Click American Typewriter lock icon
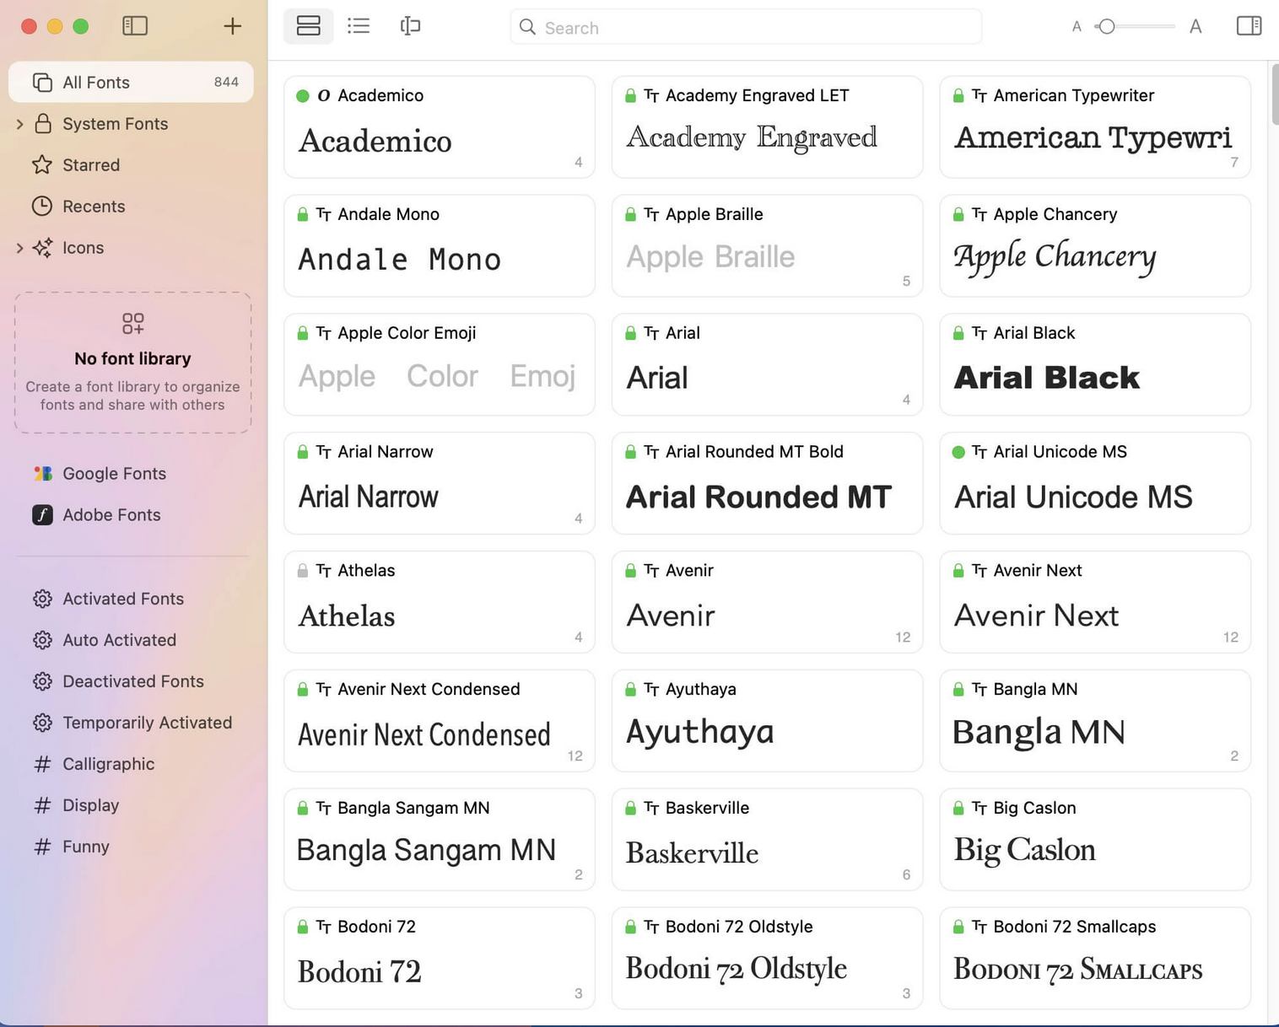The image size is (1279, 1027). [958, 95]
